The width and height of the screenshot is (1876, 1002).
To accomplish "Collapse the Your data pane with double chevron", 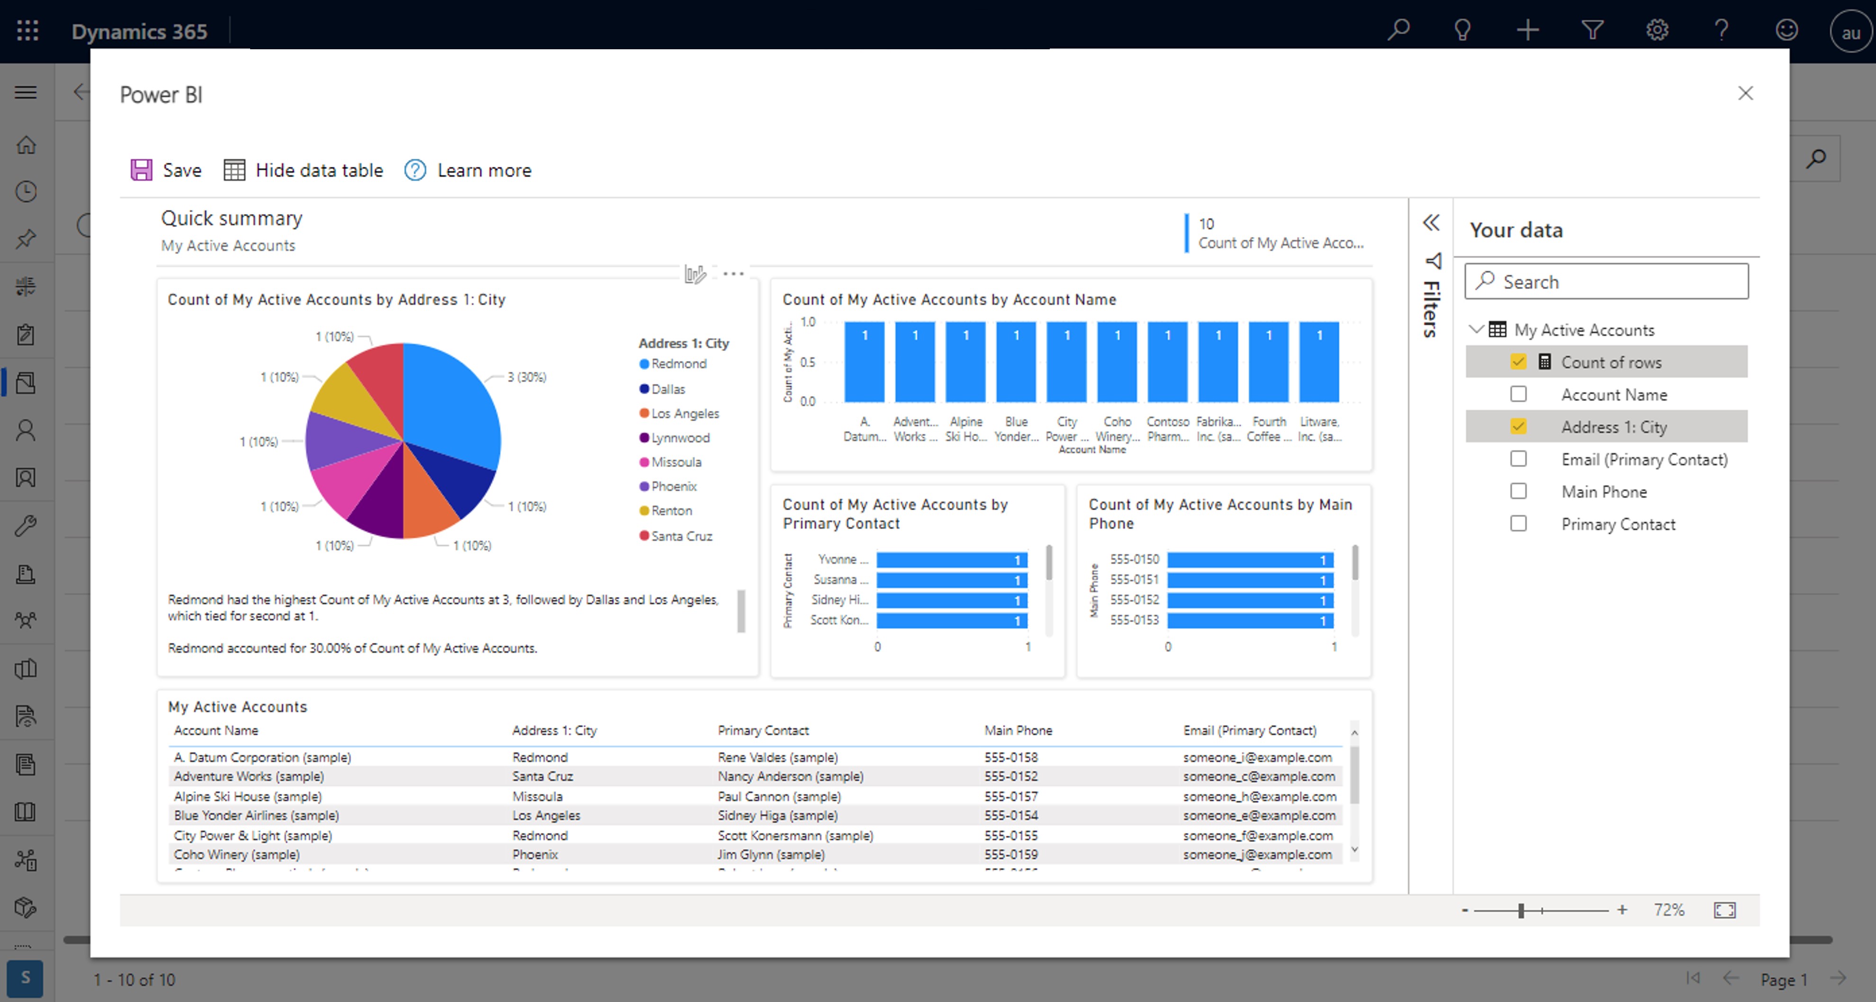I will (1431, 222).
